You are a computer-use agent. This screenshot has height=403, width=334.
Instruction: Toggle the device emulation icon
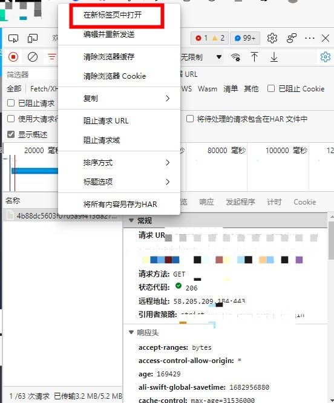pos(33,39)
